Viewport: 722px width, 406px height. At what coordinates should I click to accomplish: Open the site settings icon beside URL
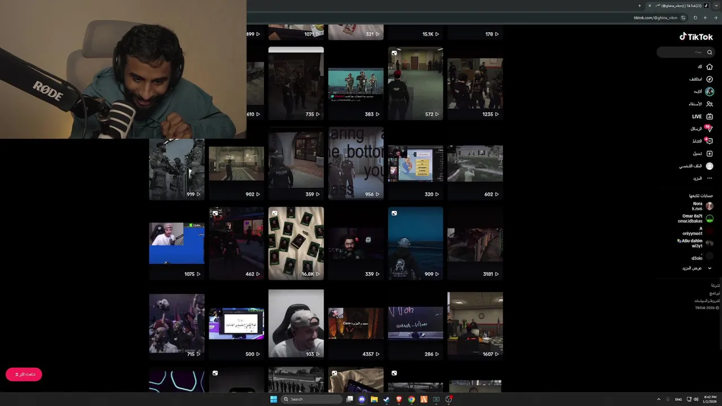[684, 17]
